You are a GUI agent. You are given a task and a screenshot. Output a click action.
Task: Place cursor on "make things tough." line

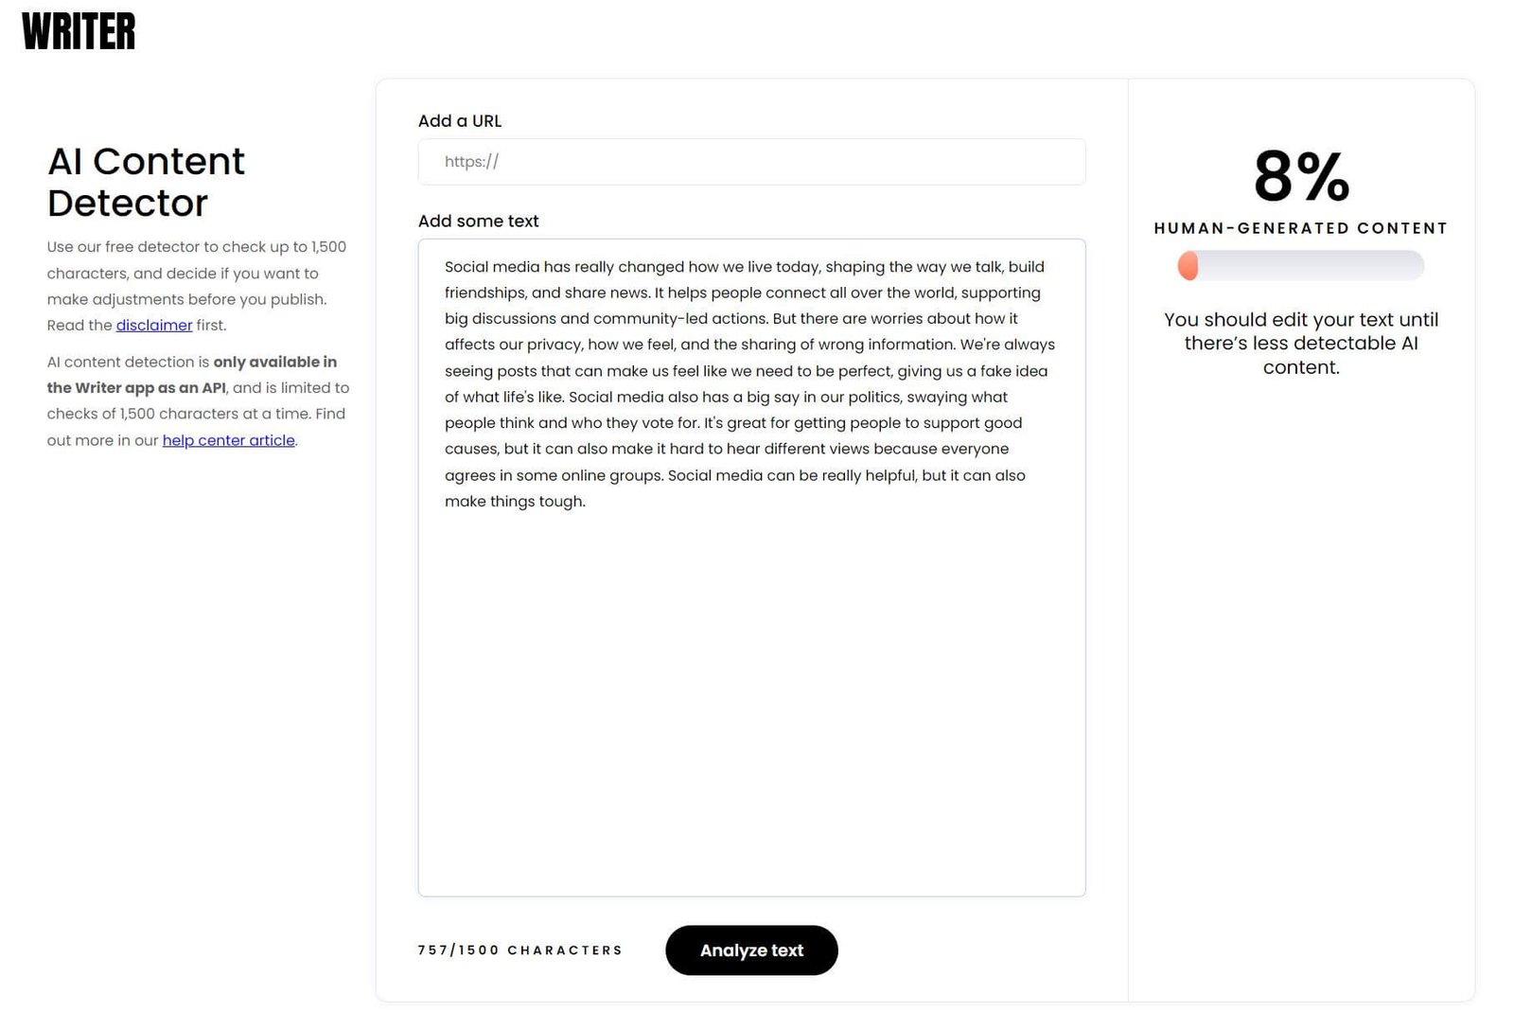coord(515,502)
